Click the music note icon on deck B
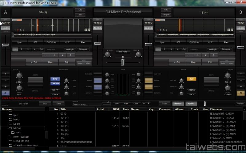This screenshot has height=153, width=246. [240, 93]
